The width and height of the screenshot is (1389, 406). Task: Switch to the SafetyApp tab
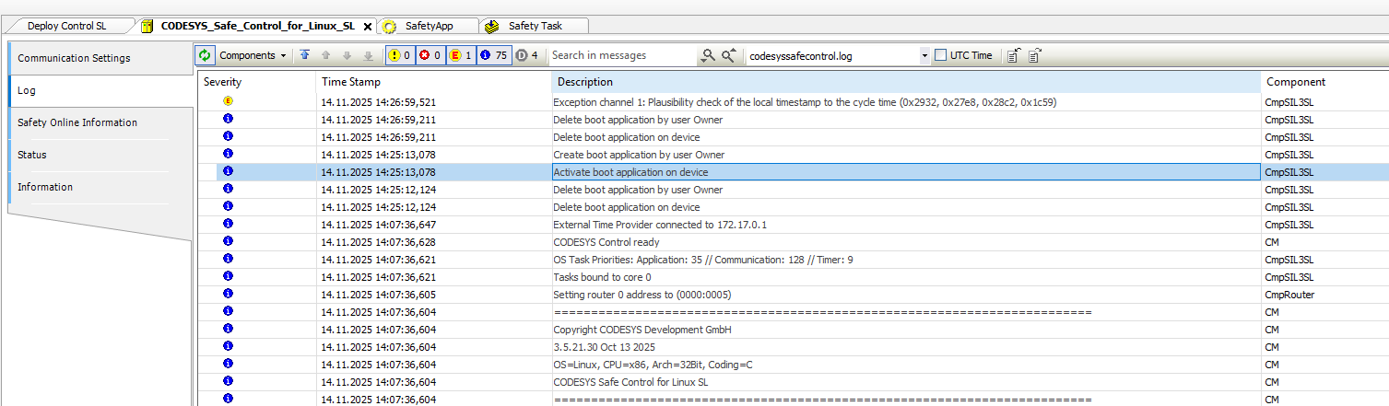[430, 26]
